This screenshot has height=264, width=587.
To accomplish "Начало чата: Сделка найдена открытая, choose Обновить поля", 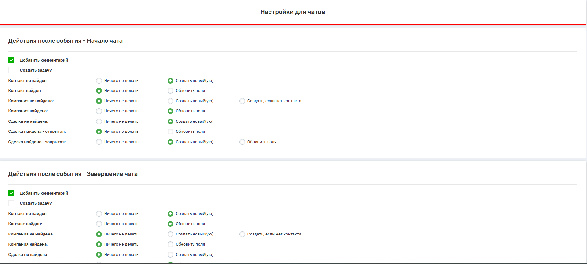I will point(170,132).
